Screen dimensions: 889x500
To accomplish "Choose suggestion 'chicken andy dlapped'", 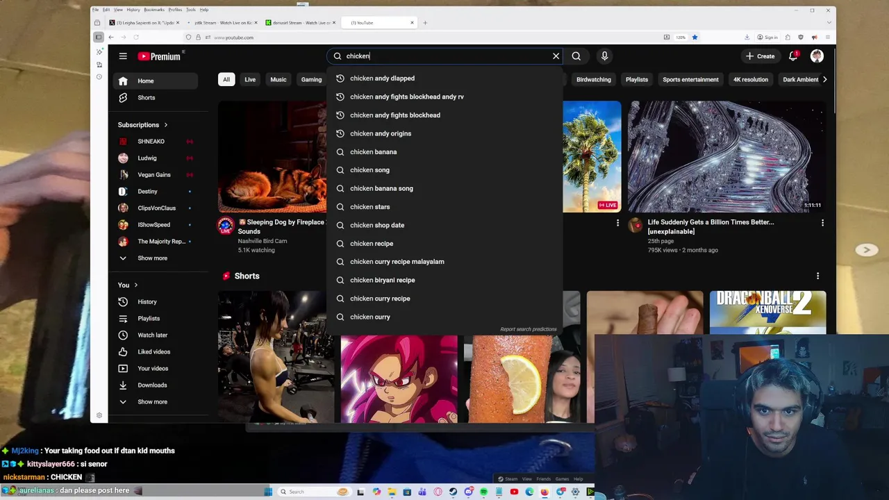I will point(444,78).
